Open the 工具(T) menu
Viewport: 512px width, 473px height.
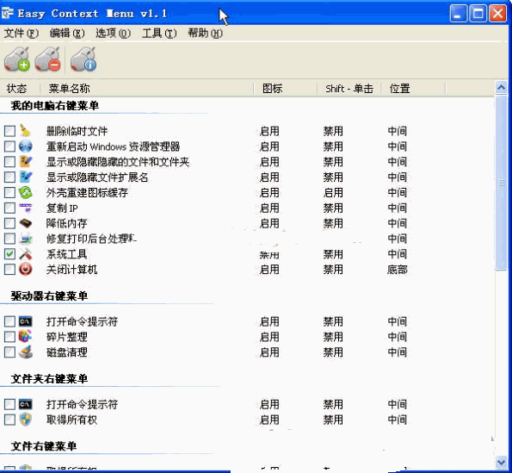coord(159,33)
